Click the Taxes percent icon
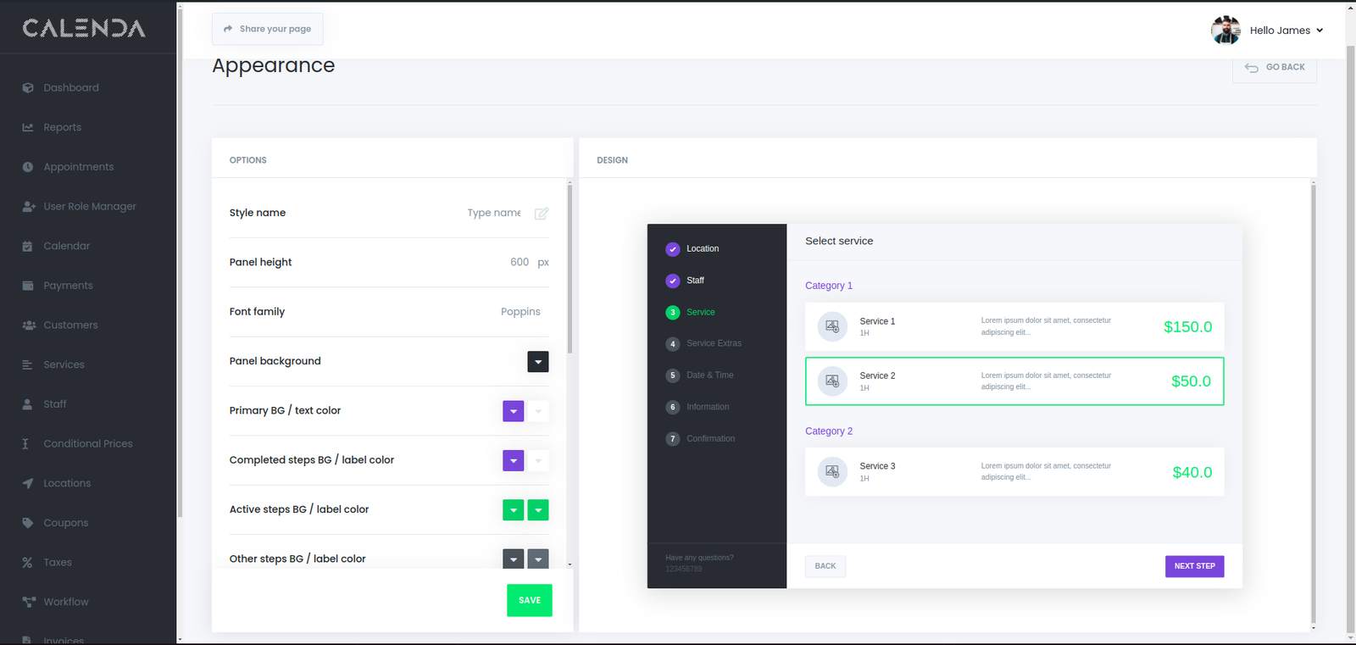This screenshot has width=1356, height=645. 28,563
